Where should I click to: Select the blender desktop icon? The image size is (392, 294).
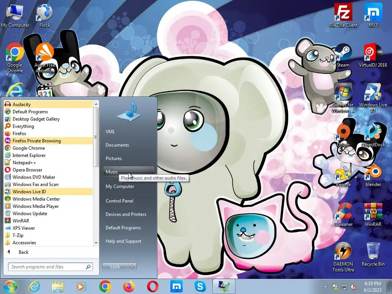tap(373, 175)
